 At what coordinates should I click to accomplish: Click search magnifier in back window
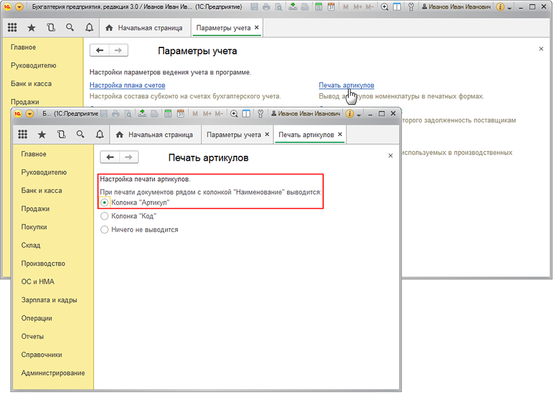pyautogui.click(x=70, y=28)
